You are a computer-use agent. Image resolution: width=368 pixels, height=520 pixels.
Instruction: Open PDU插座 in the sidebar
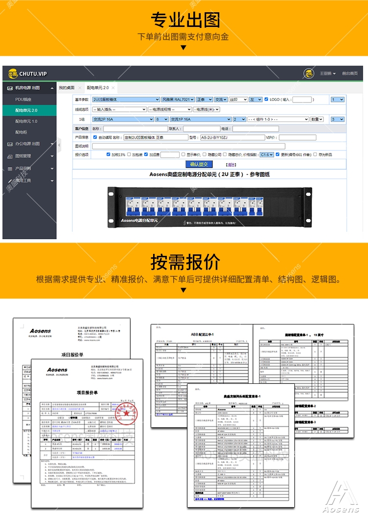point(23,99)
